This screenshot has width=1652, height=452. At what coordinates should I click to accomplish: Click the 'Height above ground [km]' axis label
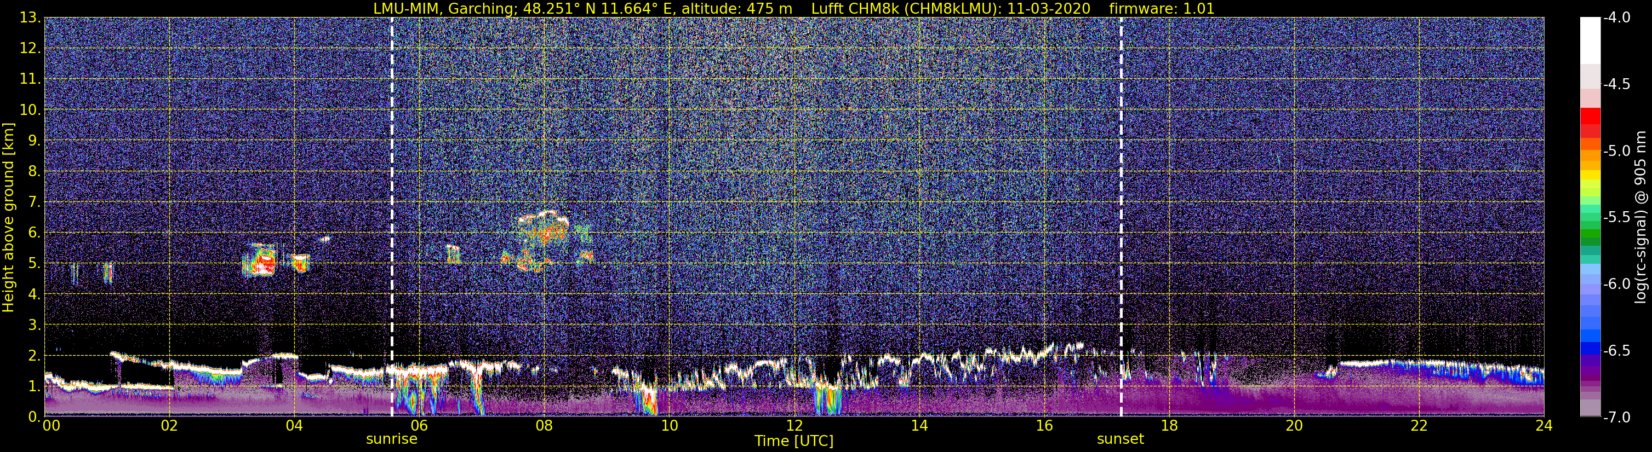(x=8, y=218)
